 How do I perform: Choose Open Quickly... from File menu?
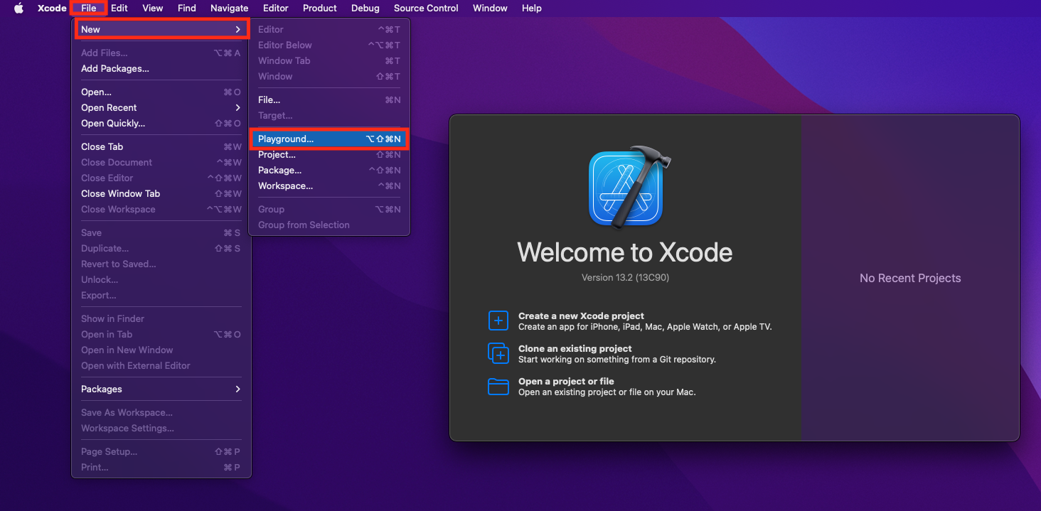click(112, 123)
